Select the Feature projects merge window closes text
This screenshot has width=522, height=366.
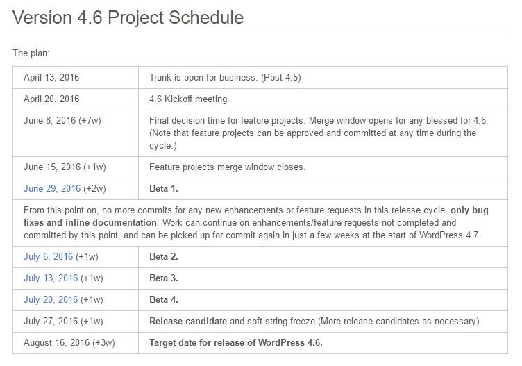pyautogui.click(x=227, y=167)
